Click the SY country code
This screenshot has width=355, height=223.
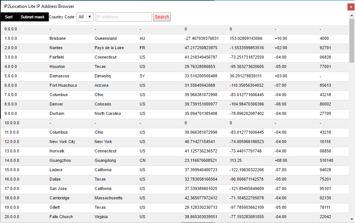click(142, 76)
